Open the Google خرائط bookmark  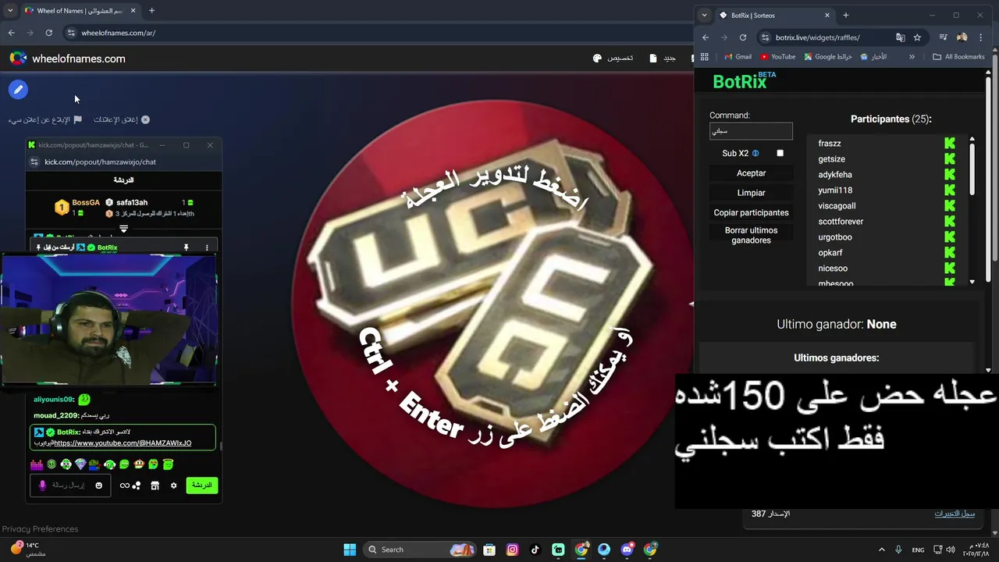(828, 56)
